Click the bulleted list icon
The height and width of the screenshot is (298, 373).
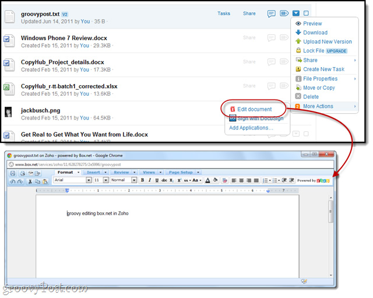point(276,180)
